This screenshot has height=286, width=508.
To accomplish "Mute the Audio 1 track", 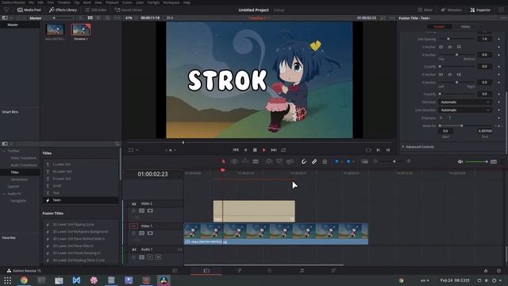I will (x=158, y=257).
